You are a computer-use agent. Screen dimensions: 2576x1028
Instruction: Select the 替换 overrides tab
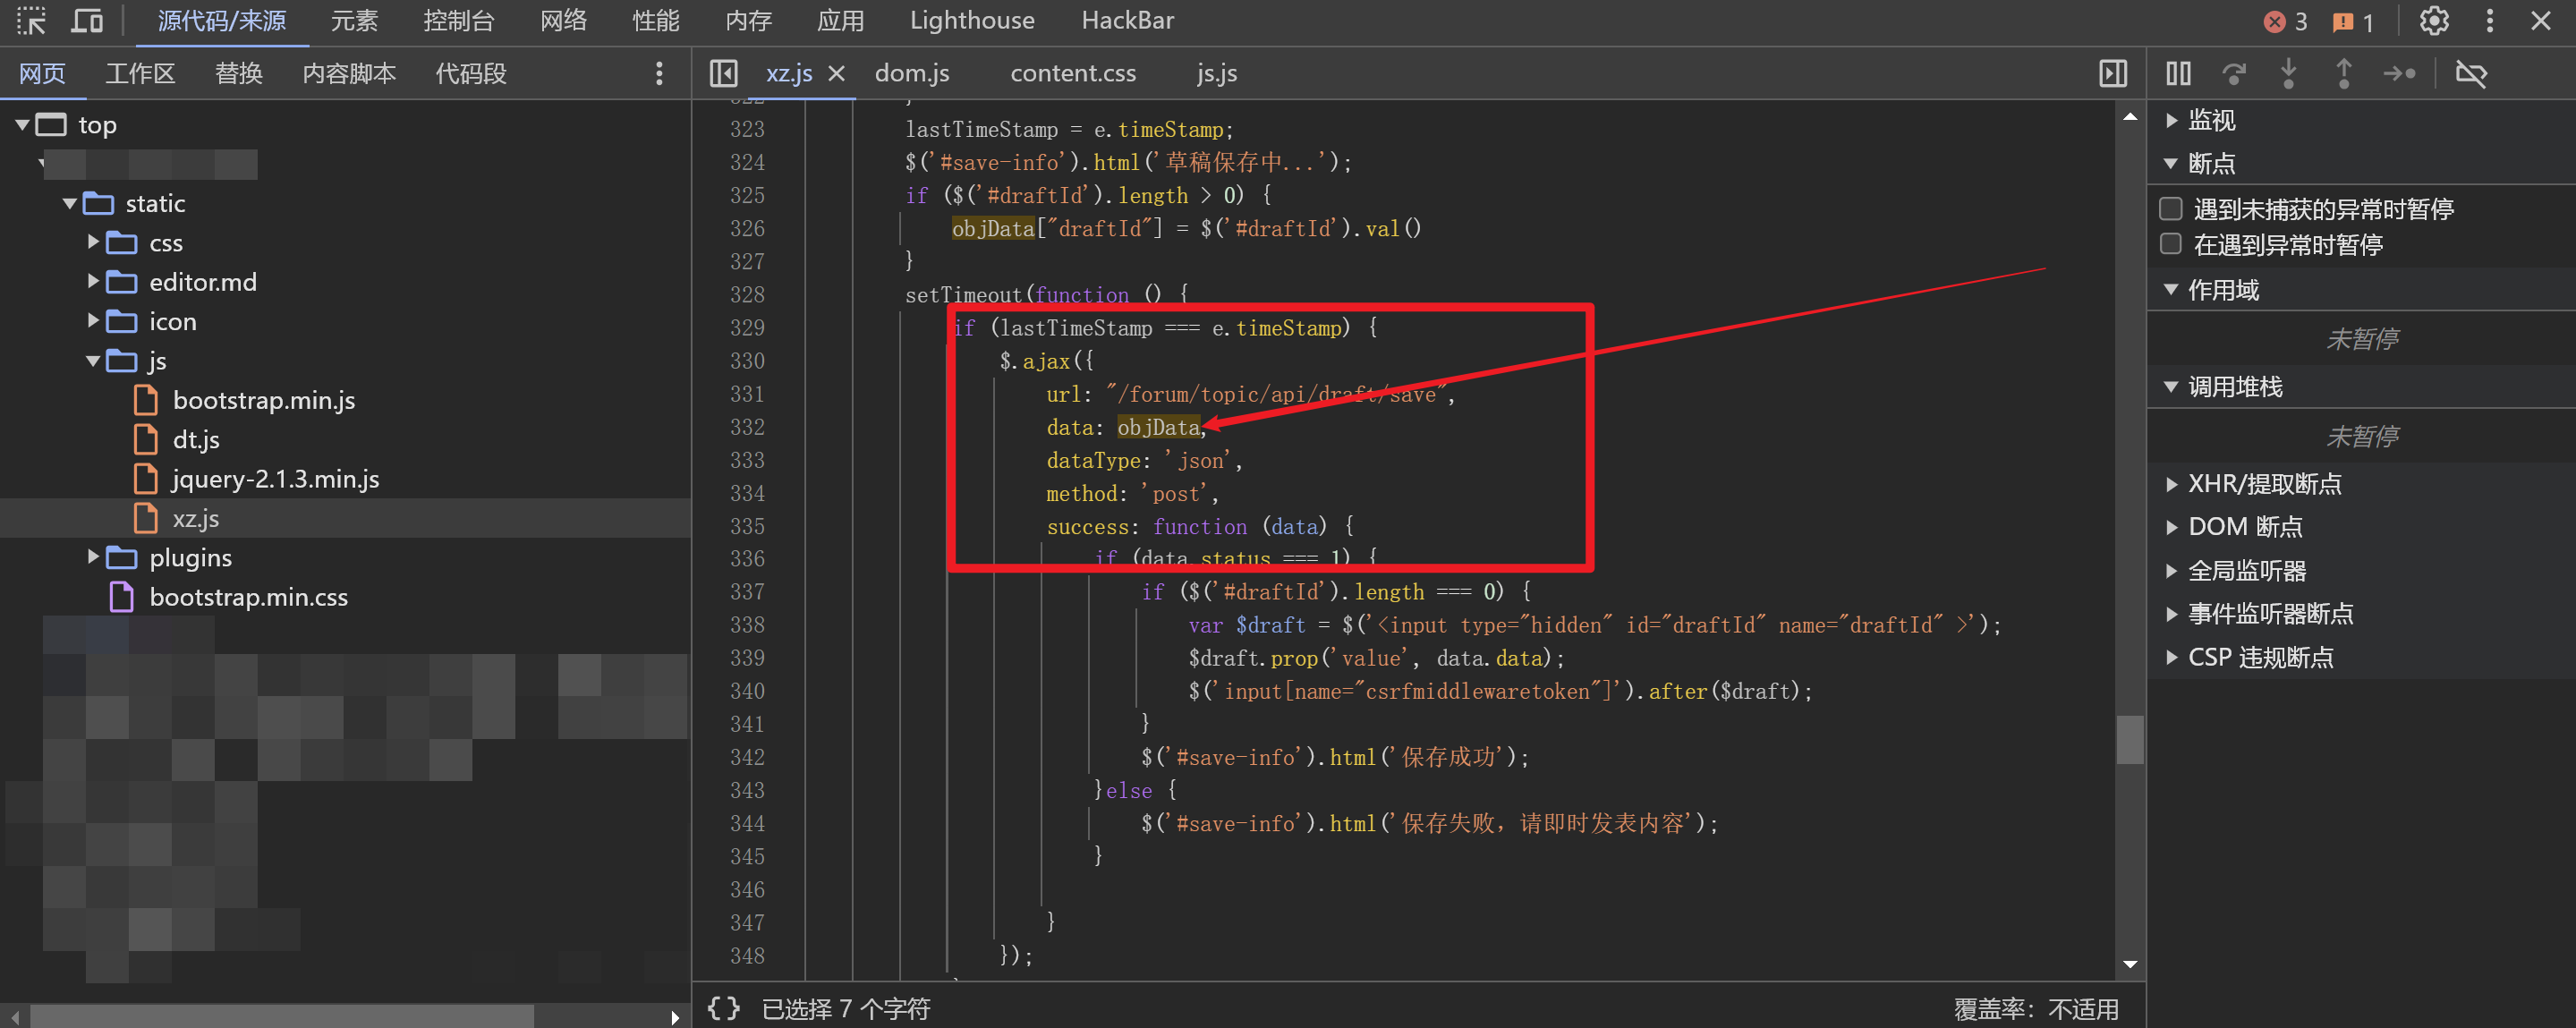click(x=239, y=73)
